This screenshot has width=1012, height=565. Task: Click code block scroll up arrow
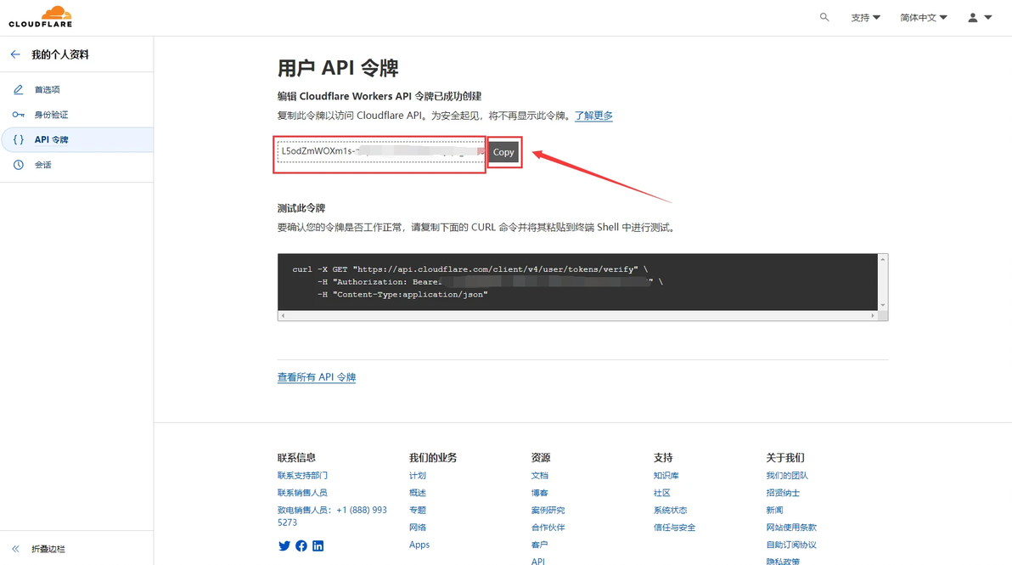click(x=882, y=259)
